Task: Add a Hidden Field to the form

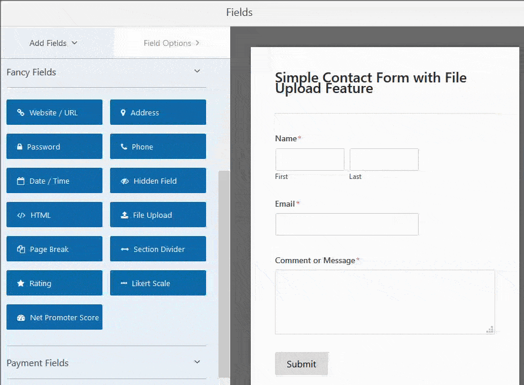Action: pos(157,180)
